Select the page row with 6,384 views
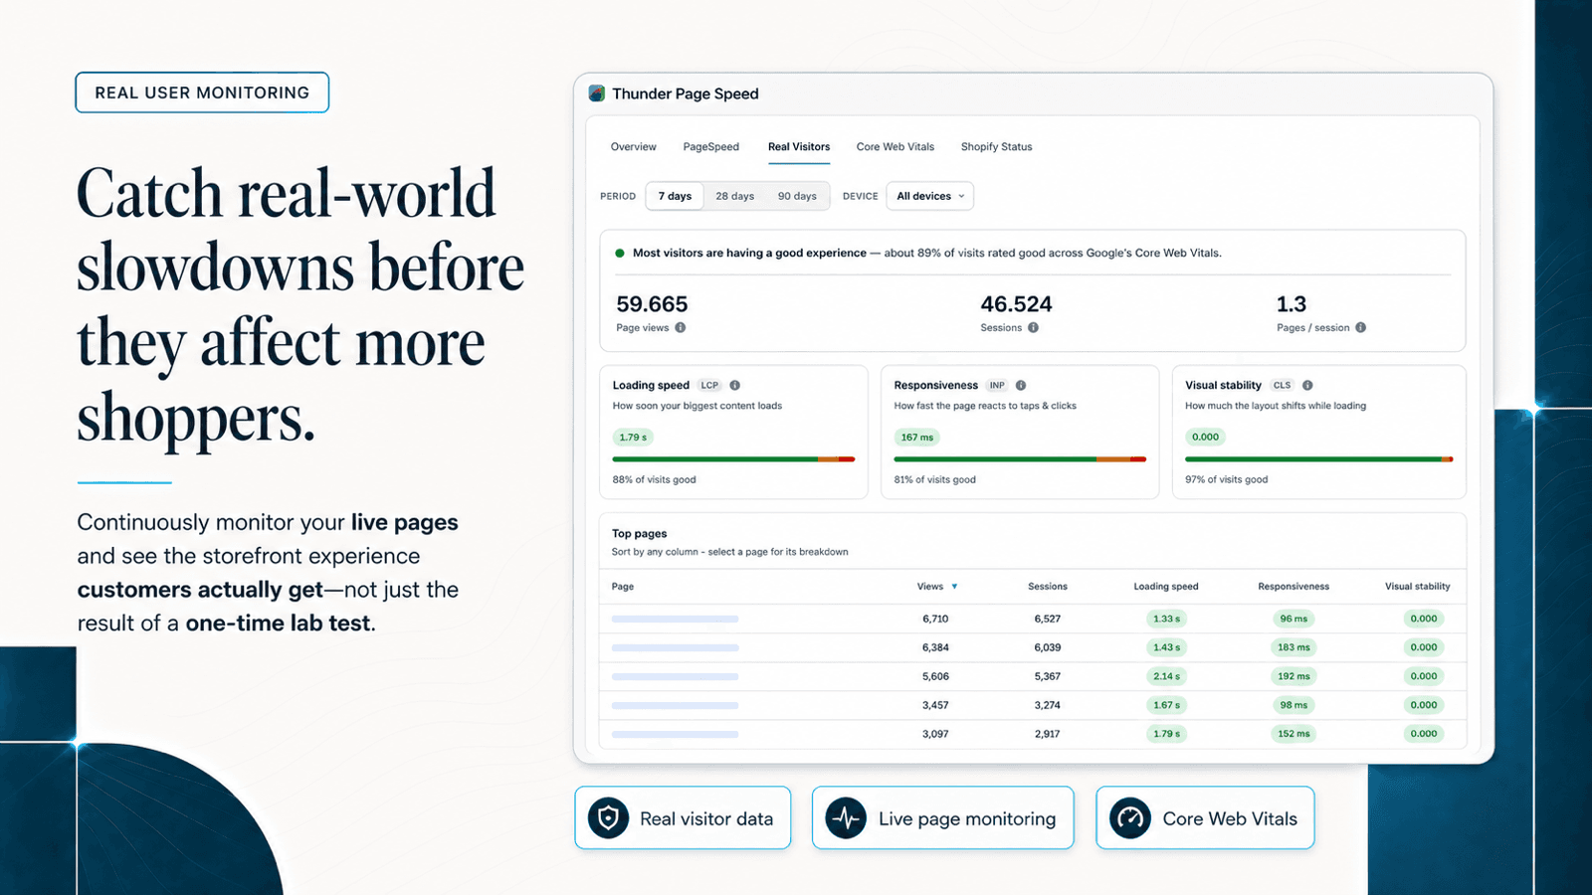Viewport: 1592px width, 895px height. click(1033, 647)
